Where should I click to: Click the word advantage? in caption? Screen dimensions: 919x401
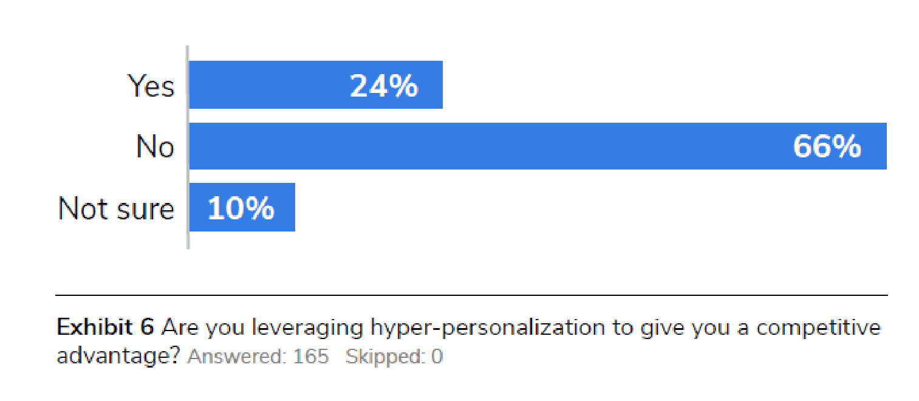118,357
